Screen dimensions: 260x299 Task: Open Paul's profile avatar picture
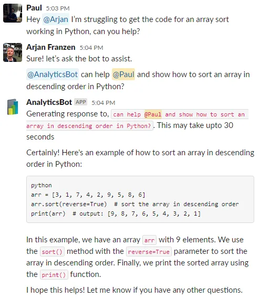pyautogui.click(x=13, y=13)
